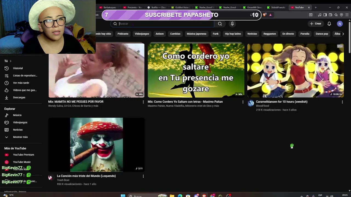Click the Crear plus button
Viewport: 351px width, 197px height.
[x=315, y=24]
